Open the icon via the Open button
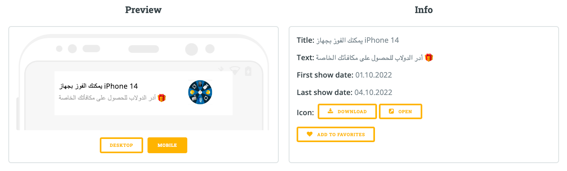This screenshot has height=171, width=567. pyautogui.click(x=400, y=111)
